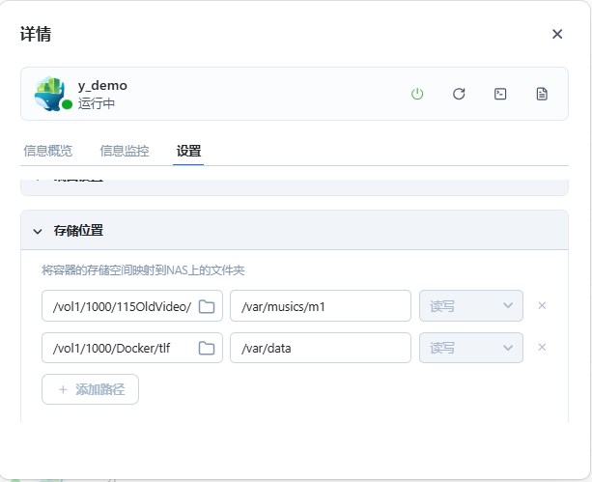Image resolution: width=592 pixels, height=482 pixels.
Task: Collapse the 存储位置 section
Action: [38, 231]
